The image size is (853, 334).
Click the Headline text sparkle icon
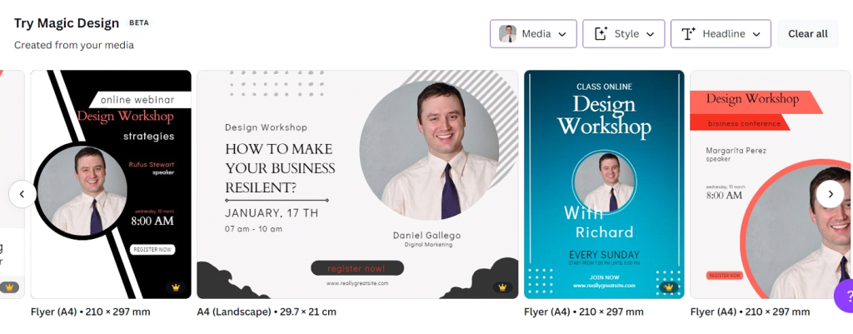coord(689,33)
